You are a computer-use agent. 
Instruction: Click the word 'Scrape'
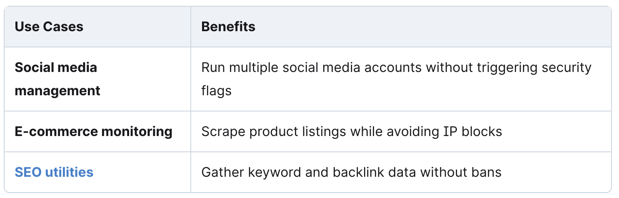coord(222,131)
